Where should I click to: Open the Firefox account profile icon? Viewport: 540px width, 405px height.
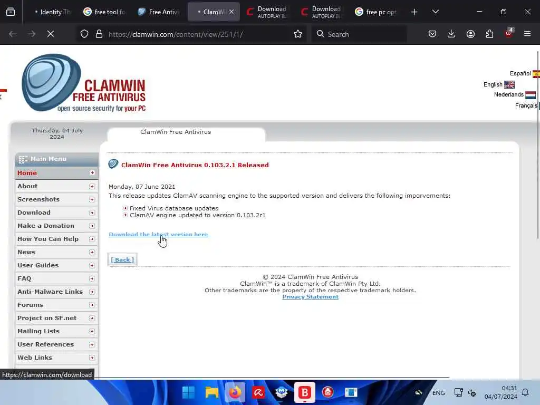pyautogui.click(x=470, y=34)
